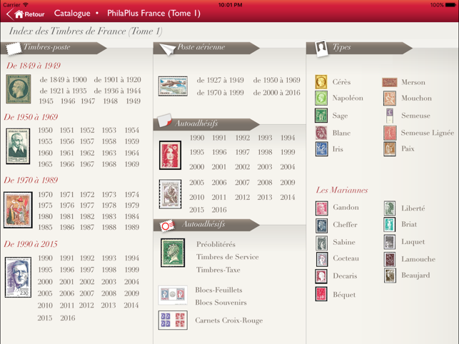Select the Semeuse Lignée stamp icon
Image resolution: width=459 pixels, height=344 pixels.
coord(390,133)
